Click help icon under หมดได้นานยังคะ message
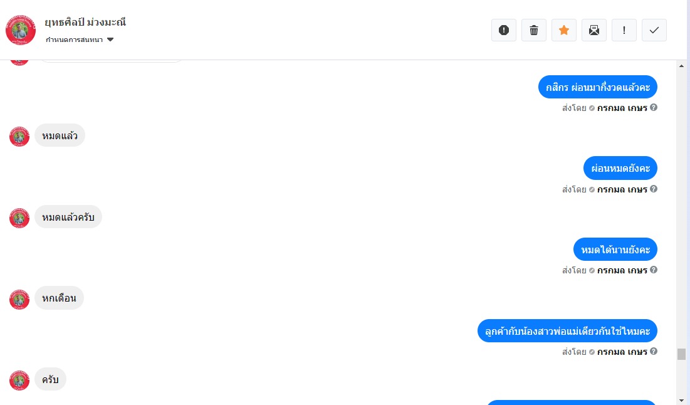Screen dimensions: 690x405 click(x=654, y=270)
